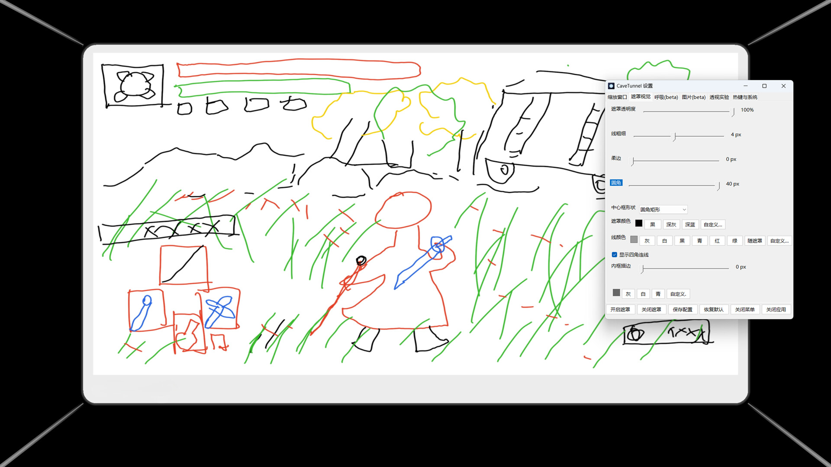Switch to the 遮罩视觉 tab
Viewport: 831px width, 467px height.
pos(641,97)
